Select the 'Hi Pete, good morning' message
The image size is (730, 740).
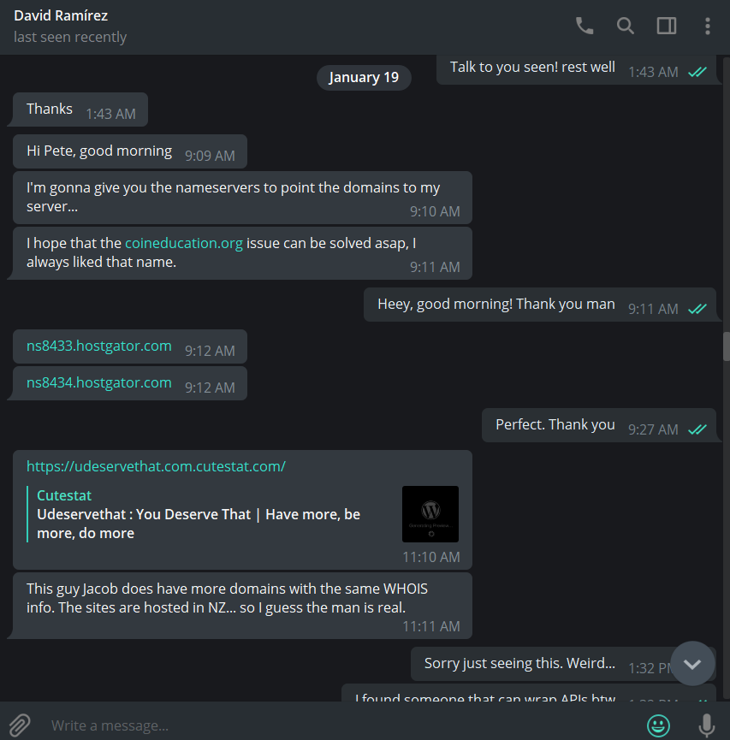(130, 151)
